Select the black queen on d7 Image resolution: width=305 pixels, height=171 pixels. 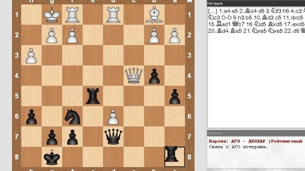coord(113,137)
